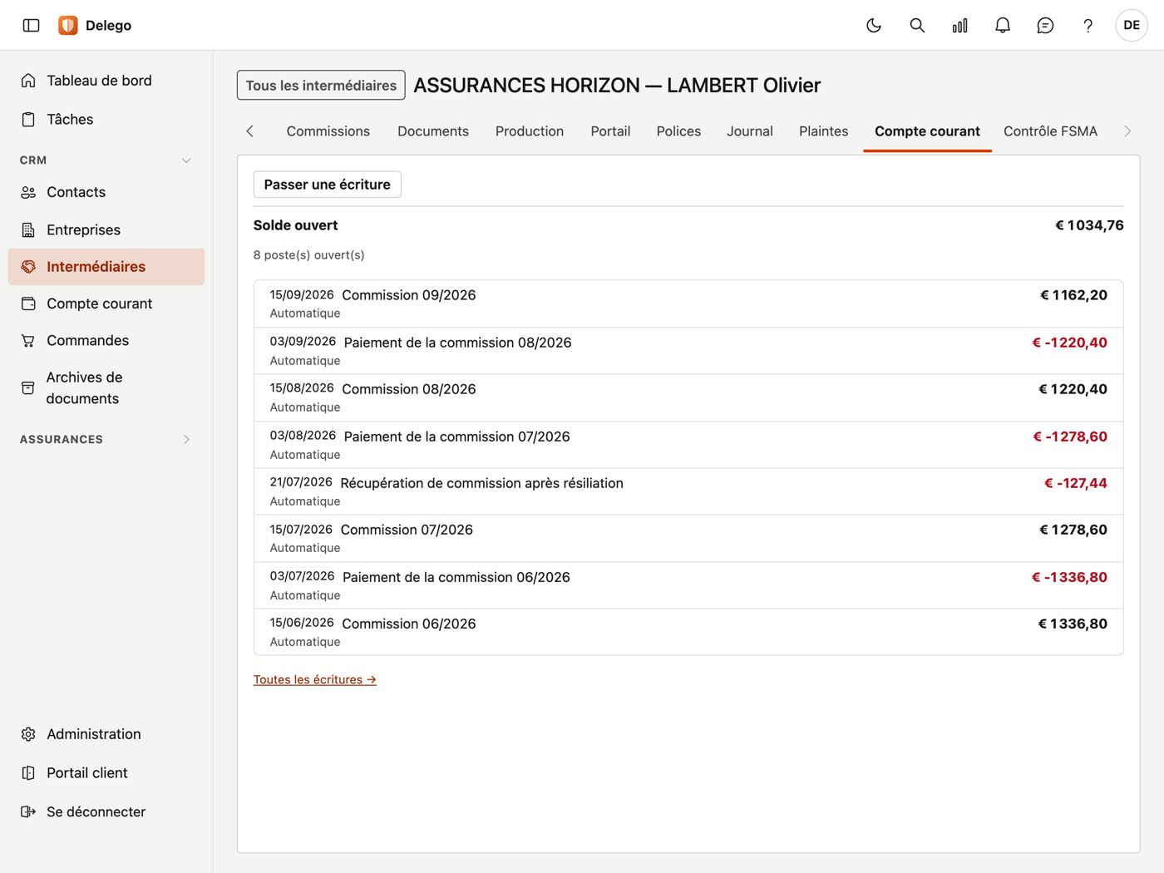Image resolution: width=1164 pixels, height=873 pixels.
Task: Click Passer une écriture button
Action: (327, 185)
